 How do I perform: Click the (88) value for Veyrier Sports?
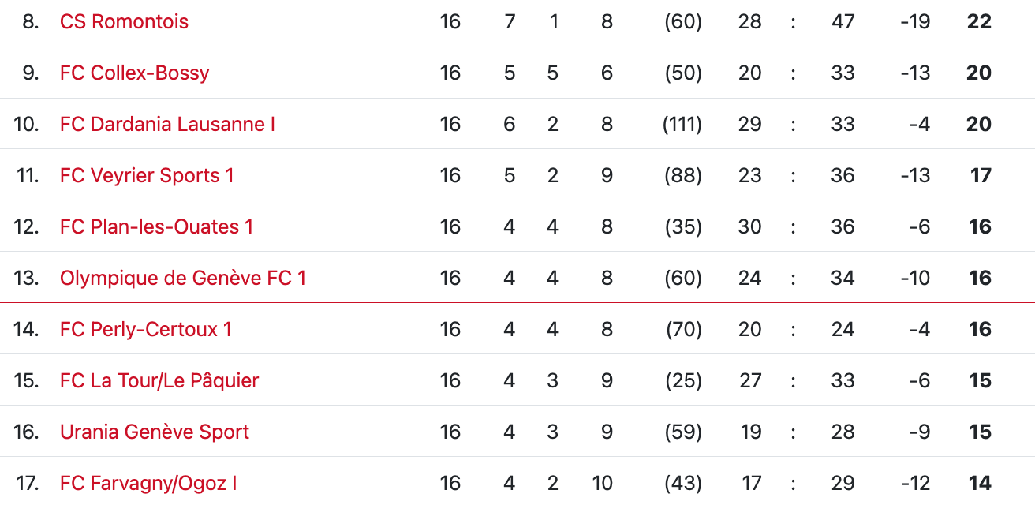[x=682, y=175]
